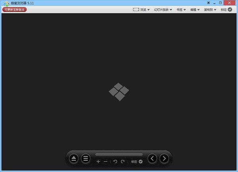Image resolution: width=238 pixels, height=172 pixels.
Task: Rotate image clockwise
Action: click(123, 162)
